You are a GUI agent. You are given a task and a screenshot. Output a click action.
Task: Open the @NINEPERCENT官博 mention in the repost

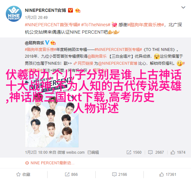(x=118, y=63)
